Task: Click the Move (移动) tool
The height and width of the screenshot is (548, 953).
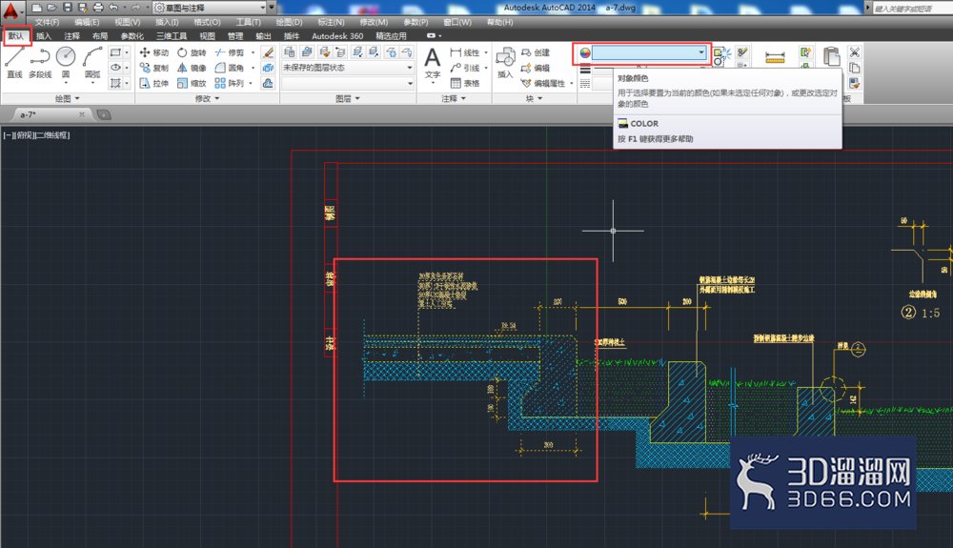Action: [153, 52]
